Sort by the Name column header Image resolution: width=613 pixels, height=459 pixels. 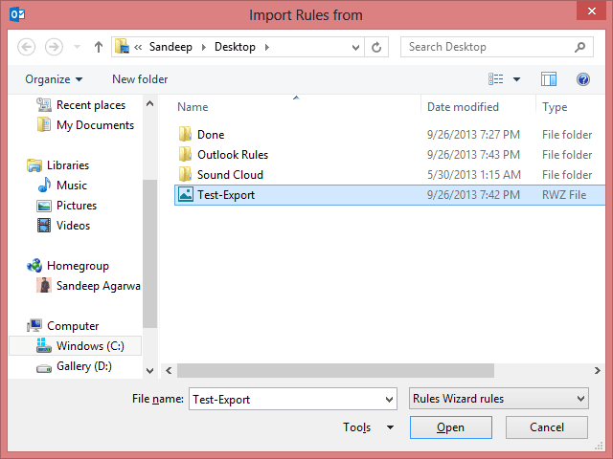[193, 107]
